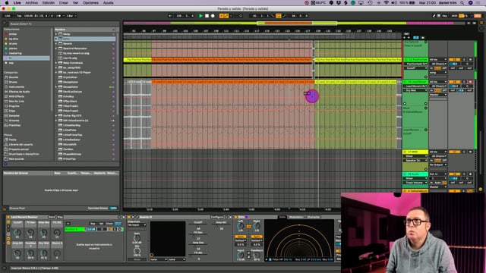This screenshot has height=273, width=486.
Task: Click the Key button in chain list
Action: 93,224
